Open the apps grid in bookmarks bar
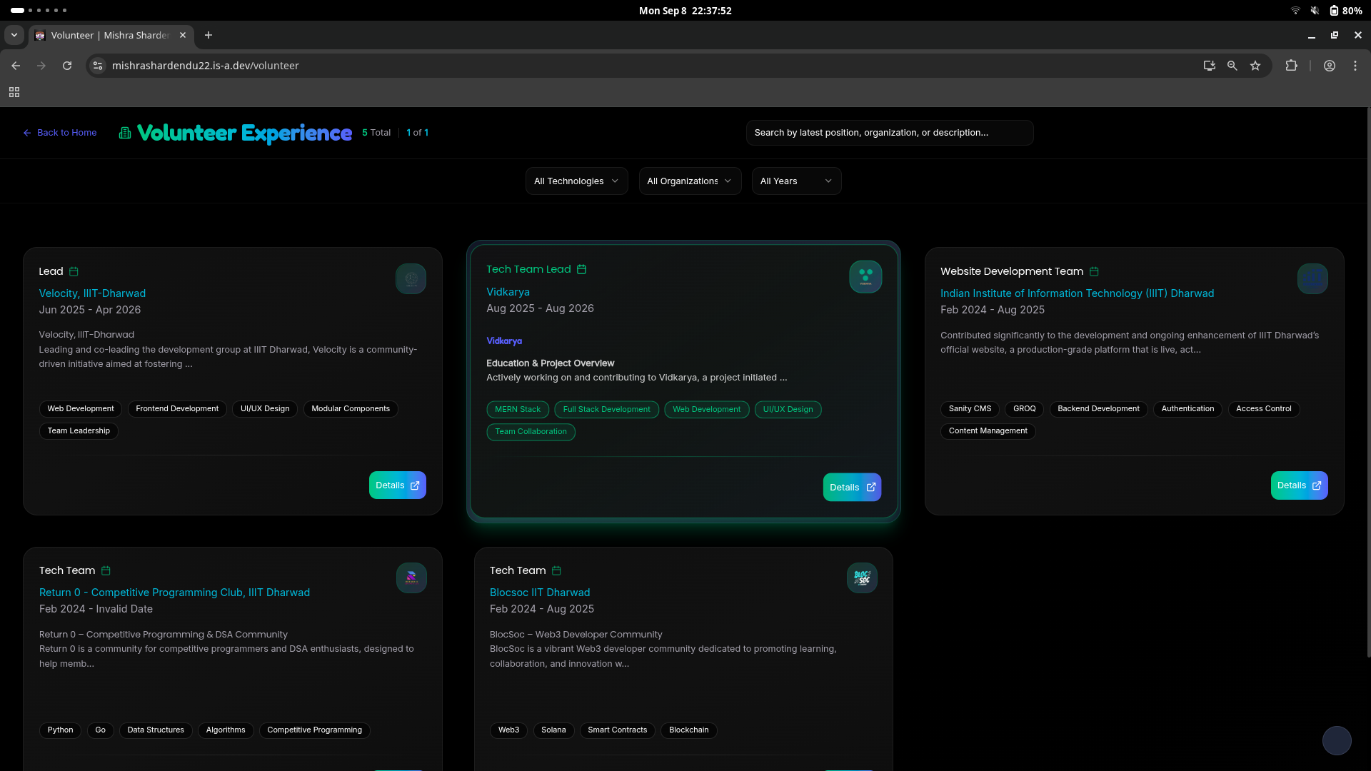This screenshot has width=1371, height=771. tap(14, 92)
